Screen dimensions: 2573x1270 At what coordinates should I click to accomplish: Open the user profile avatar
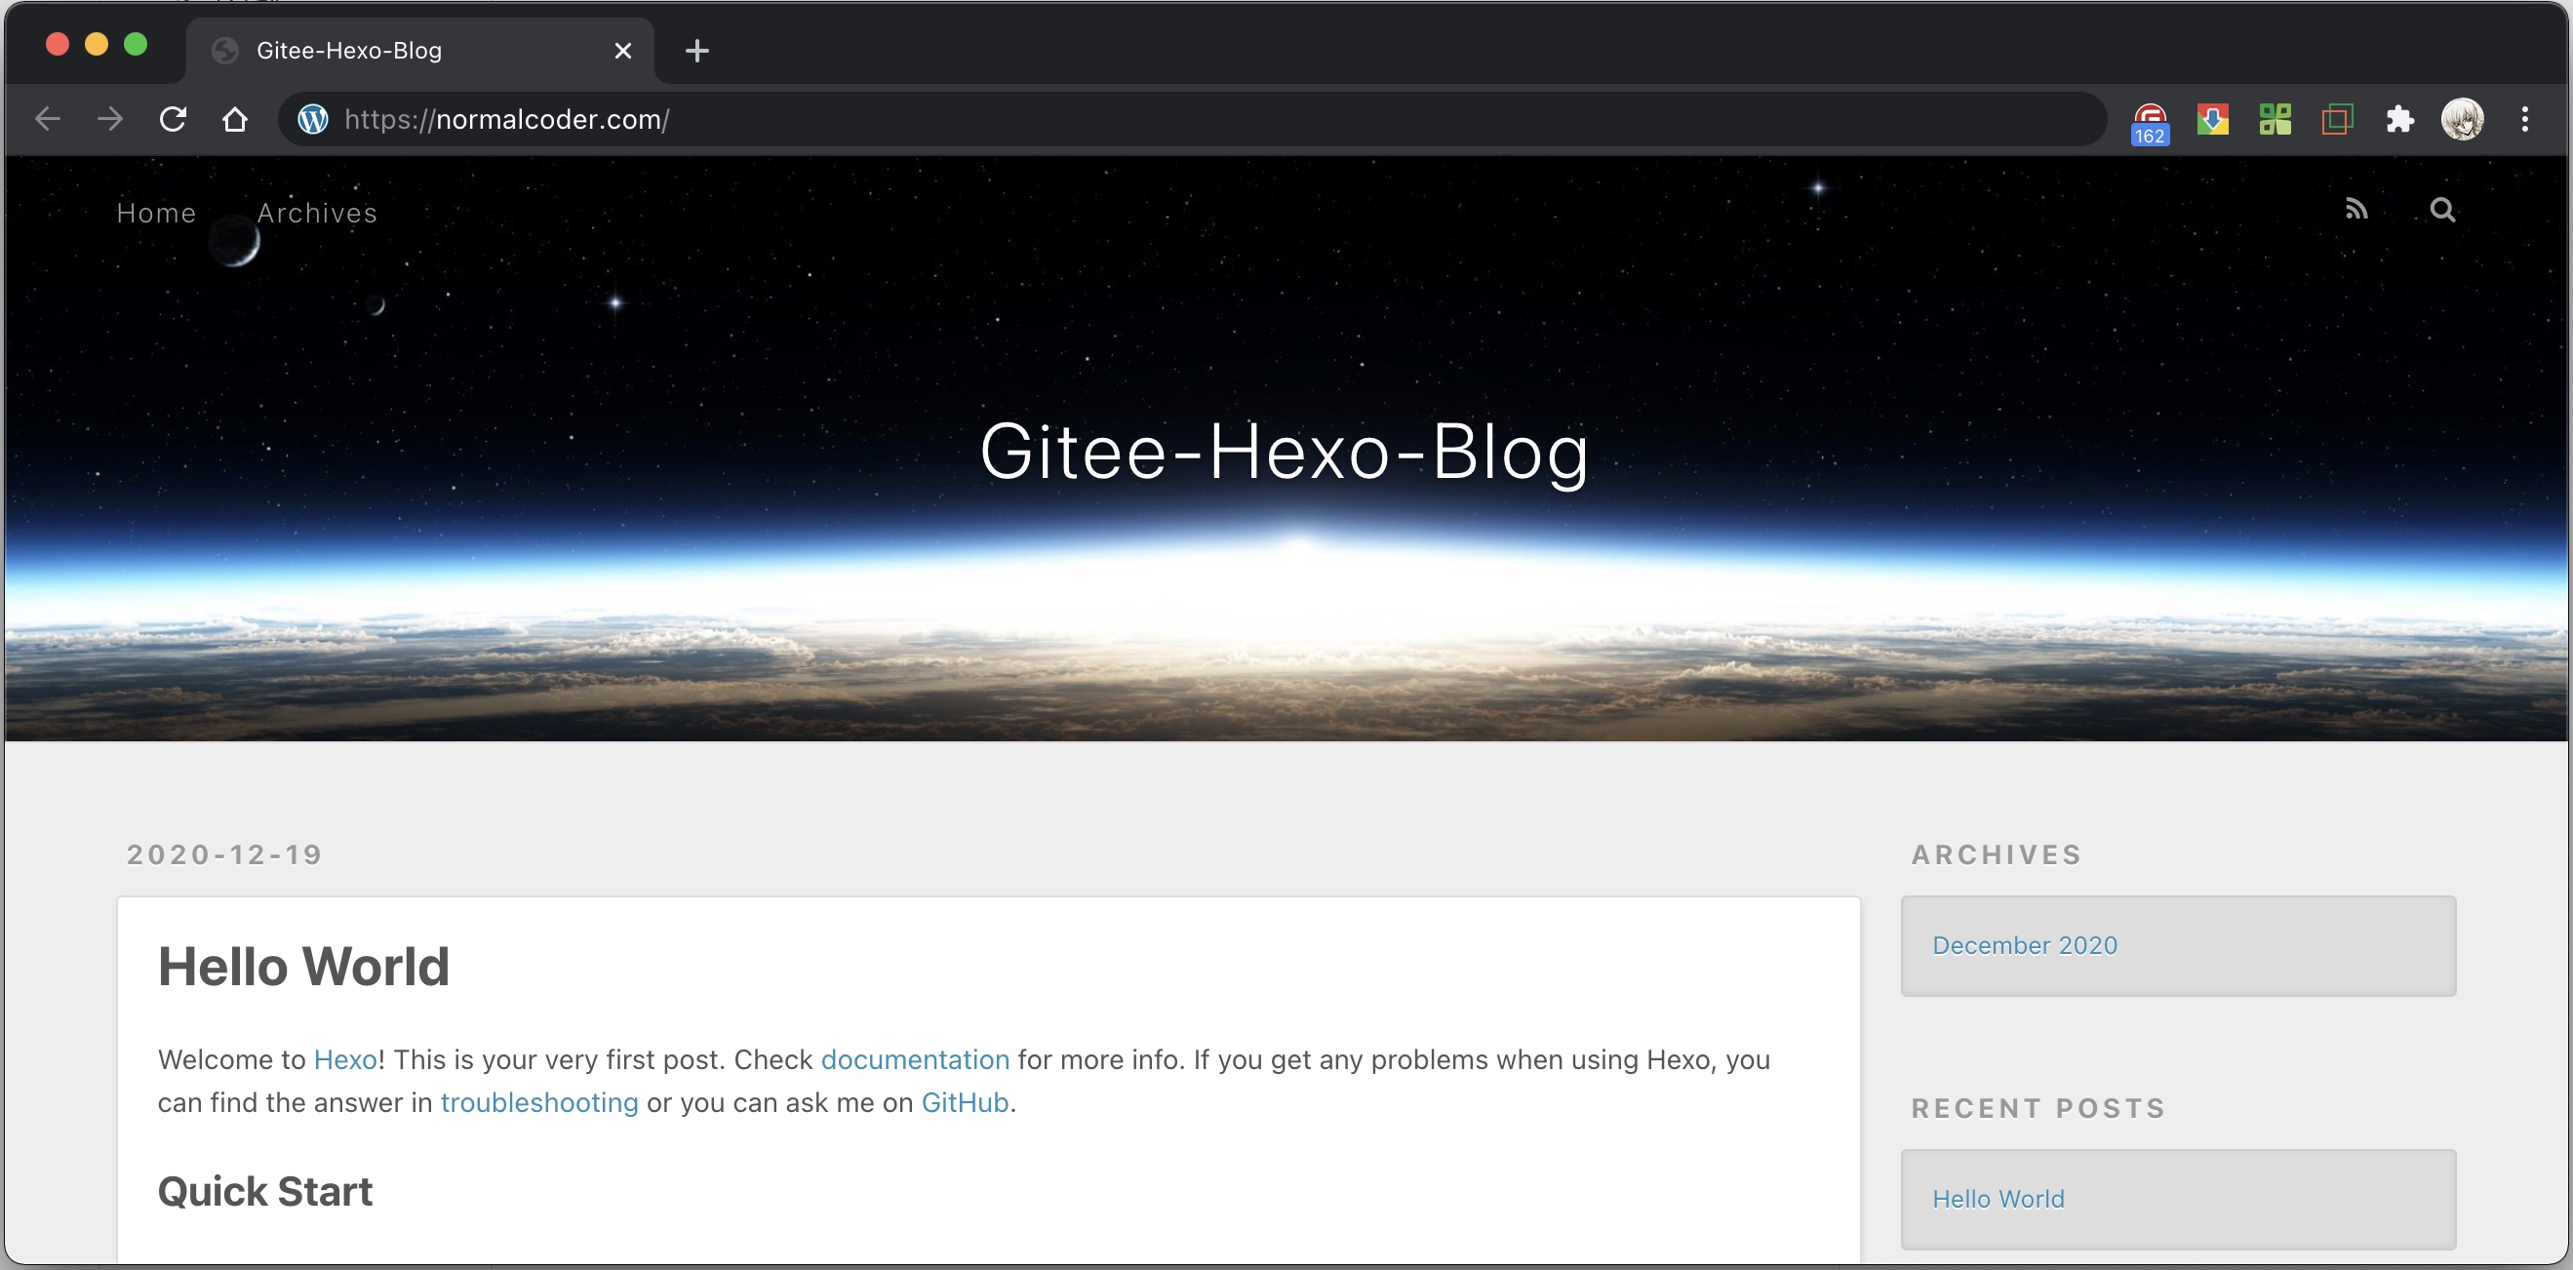click(2462, 120)
